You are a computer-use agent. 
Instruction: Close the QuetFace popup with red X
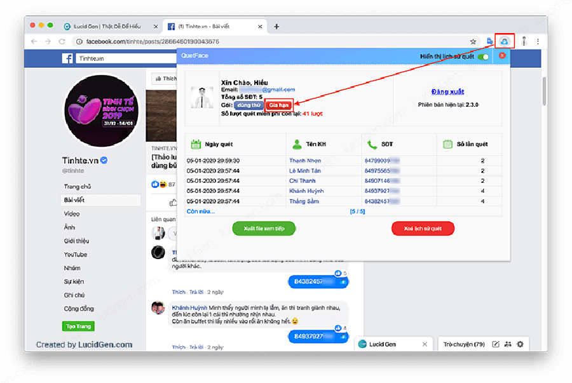502,56
